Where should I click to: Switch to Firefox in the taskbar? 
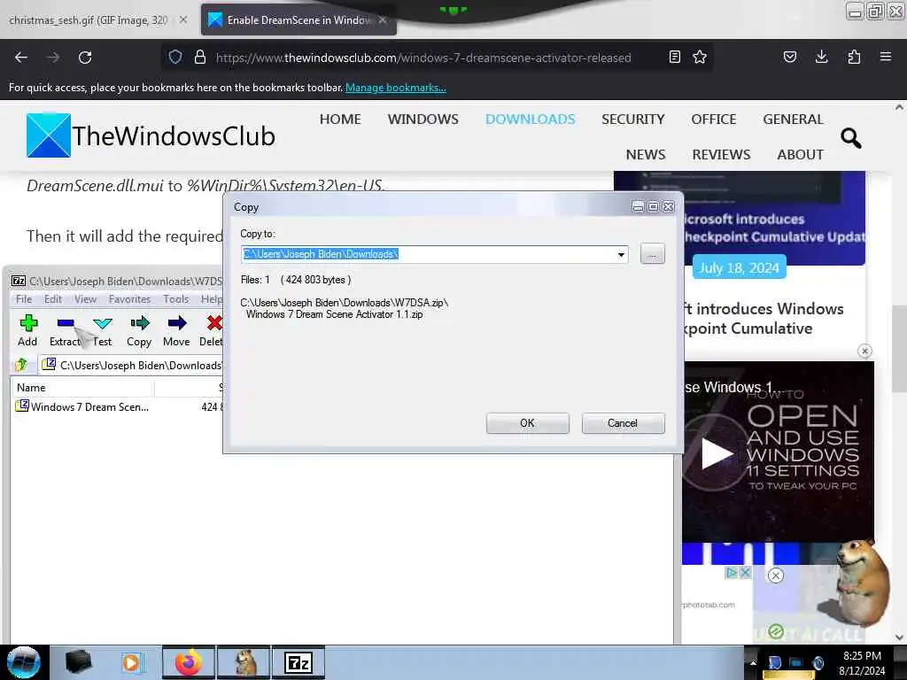point(189,662)
